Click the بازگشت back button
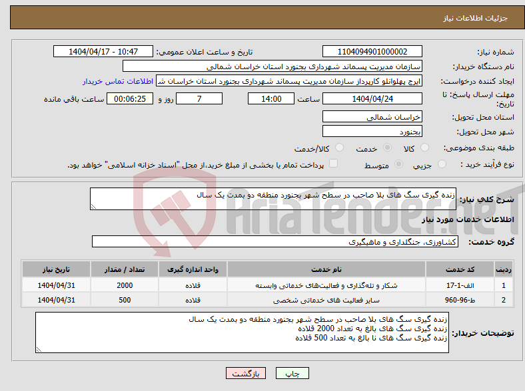Viewport: 525px width, 391px height. tap(246, 373)
